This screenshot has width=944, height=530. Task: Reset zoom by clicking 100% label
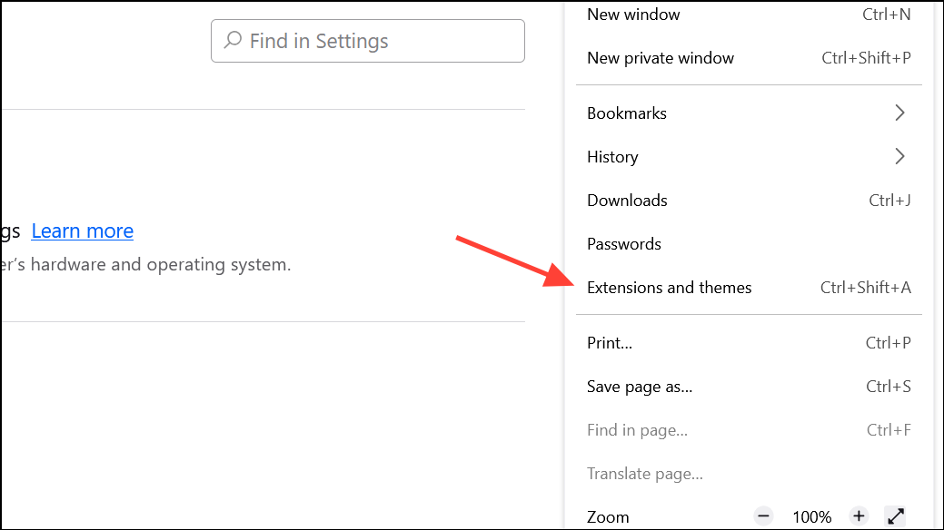click(x=811, y=517)
